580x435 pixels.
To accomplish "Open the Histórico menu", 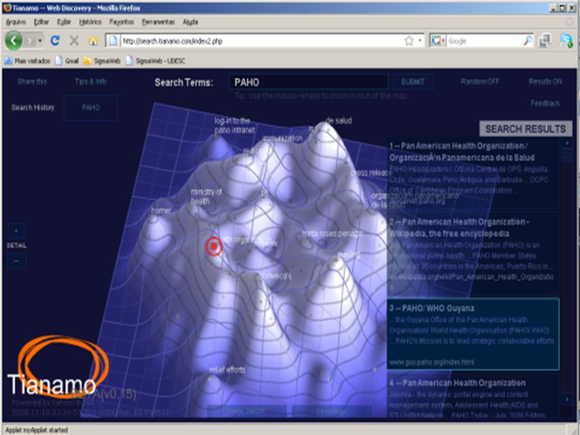I will coord(90,22).
